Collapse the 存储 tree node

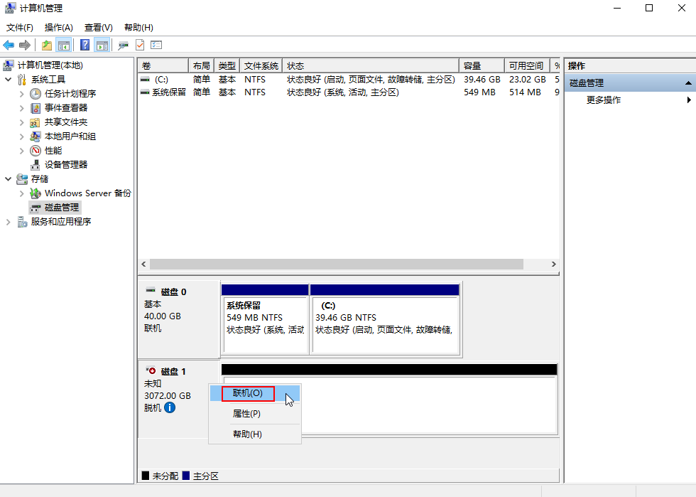tap(8, 179)
